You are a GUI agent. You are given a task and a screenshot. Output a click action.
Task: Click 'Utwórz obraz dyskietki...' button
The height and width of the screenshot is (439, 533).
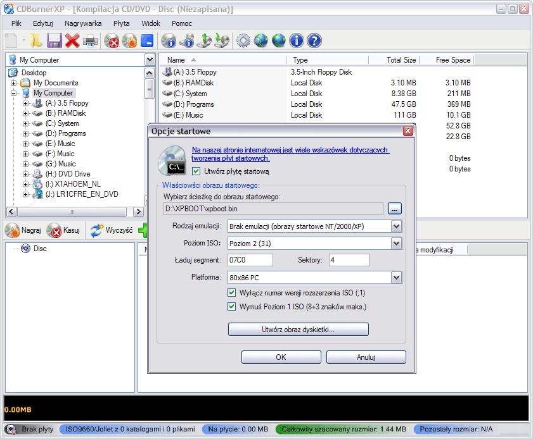(298, 330)
